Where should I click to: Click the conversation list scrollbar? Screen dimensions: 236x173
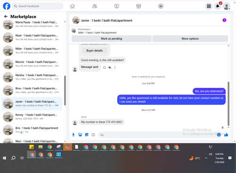point(65,90)
